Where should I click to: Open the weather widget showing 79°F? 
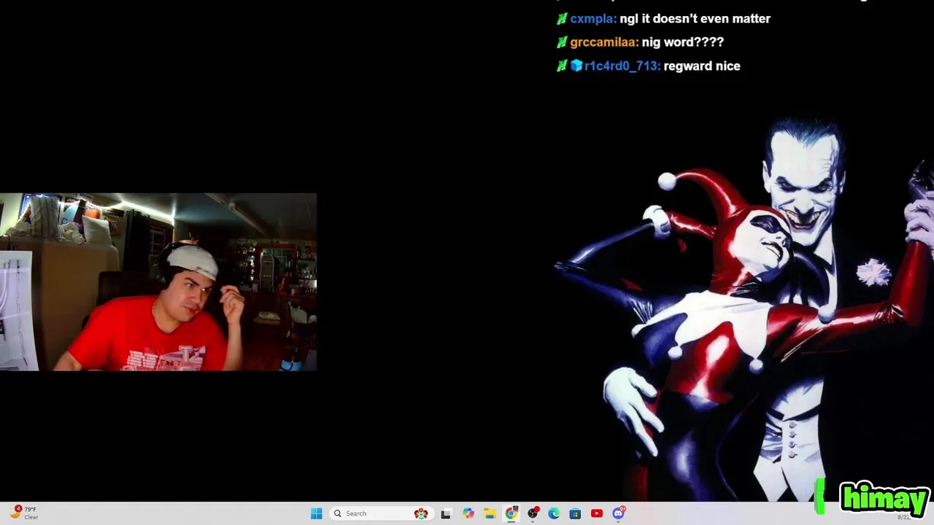[23, 513]
